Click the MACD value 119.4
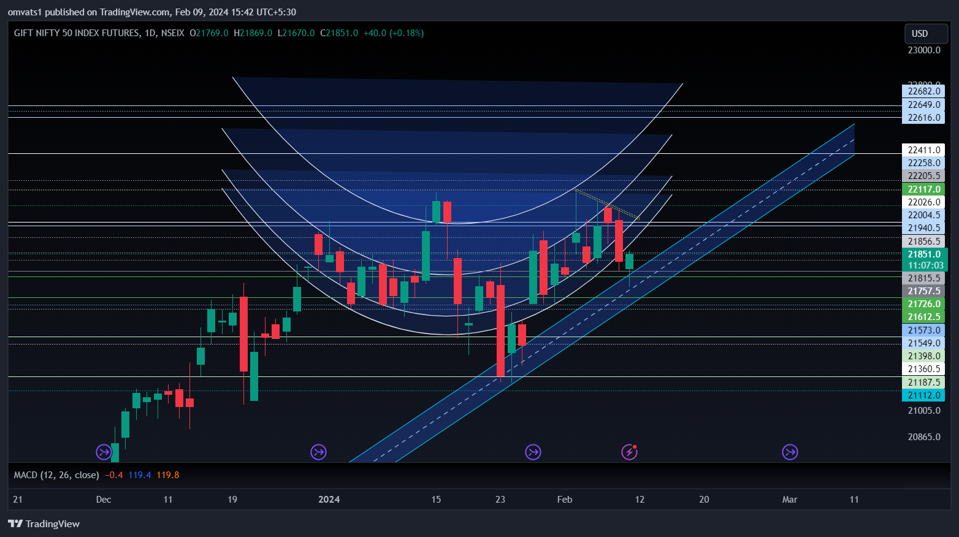The width and height of the screenshot is (959, 537). pos(140,475)
